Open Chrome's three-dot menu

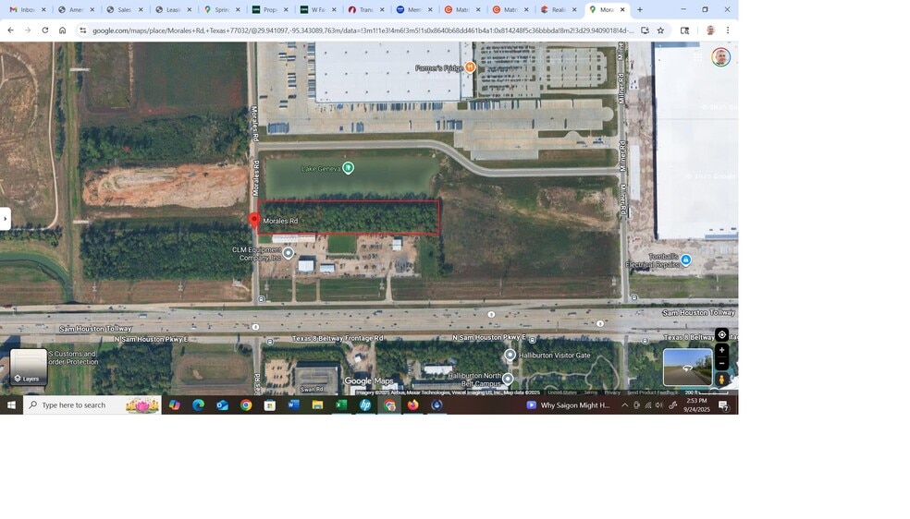click(728, 30)
